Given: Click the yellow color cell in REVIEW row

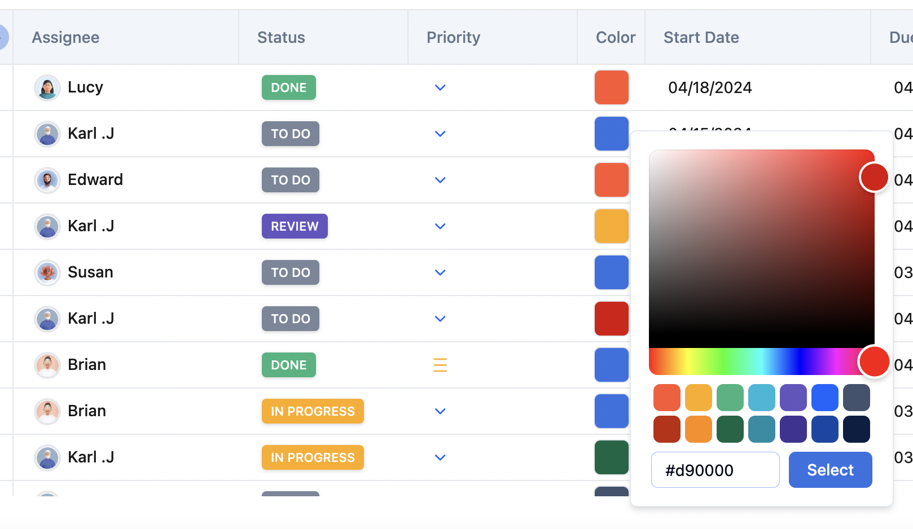Looking at the screenshot, I should (x=611, y=226).
